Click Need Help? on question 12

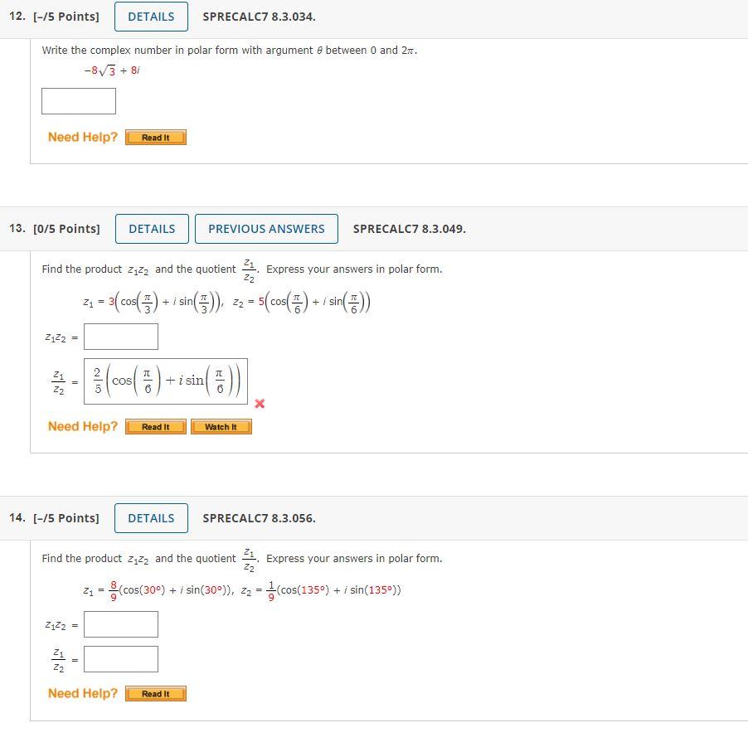pyautogui.click(x=82, y=137)
